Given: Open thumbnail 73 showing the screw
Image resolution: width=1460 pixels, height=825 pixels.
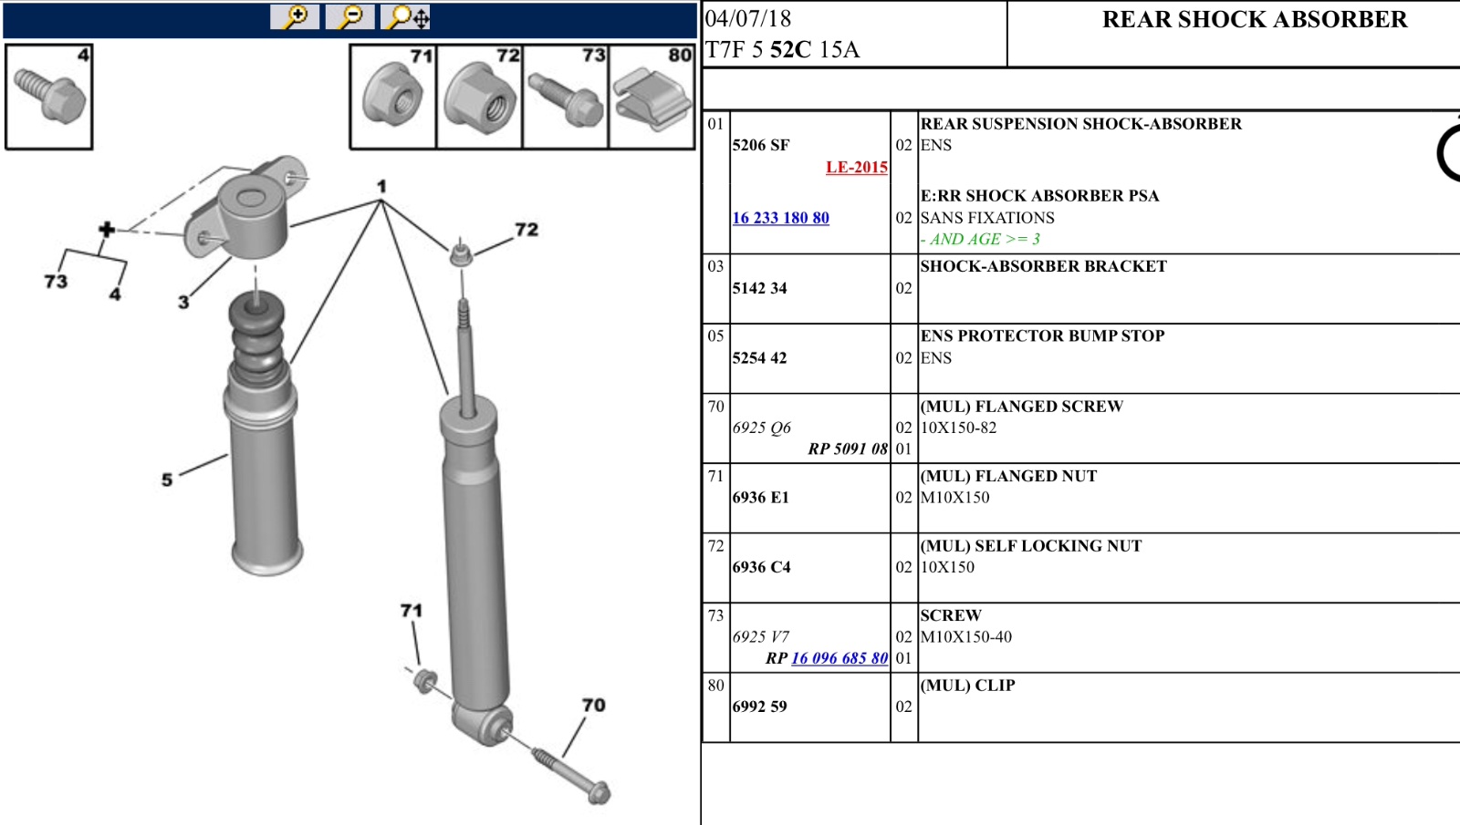Looking at the screenshot, I should click(565, 97).
